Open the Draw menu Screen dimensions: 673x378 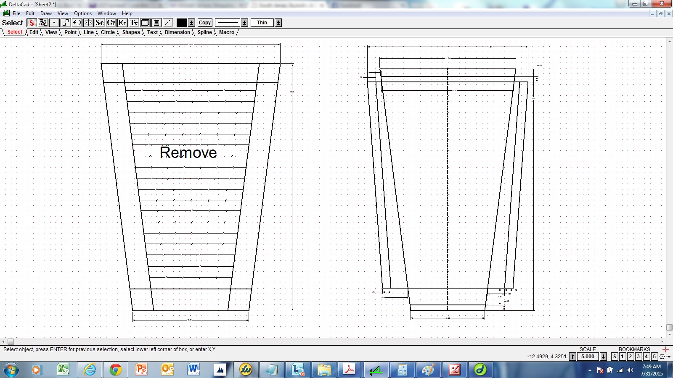[46, 13]
